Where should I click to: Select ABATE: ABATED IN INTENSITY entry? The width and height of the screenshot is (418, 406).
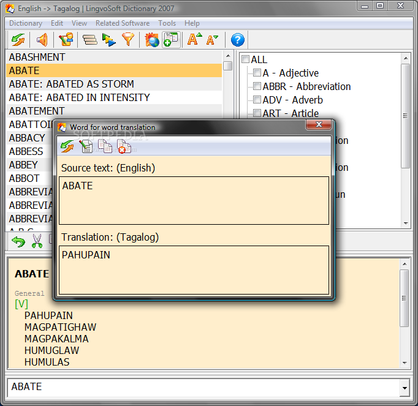click(114, 97)
